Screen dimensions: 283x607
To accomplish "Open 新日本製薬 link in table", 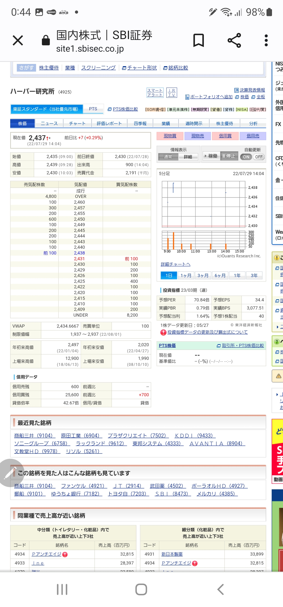I will point(172,554).
